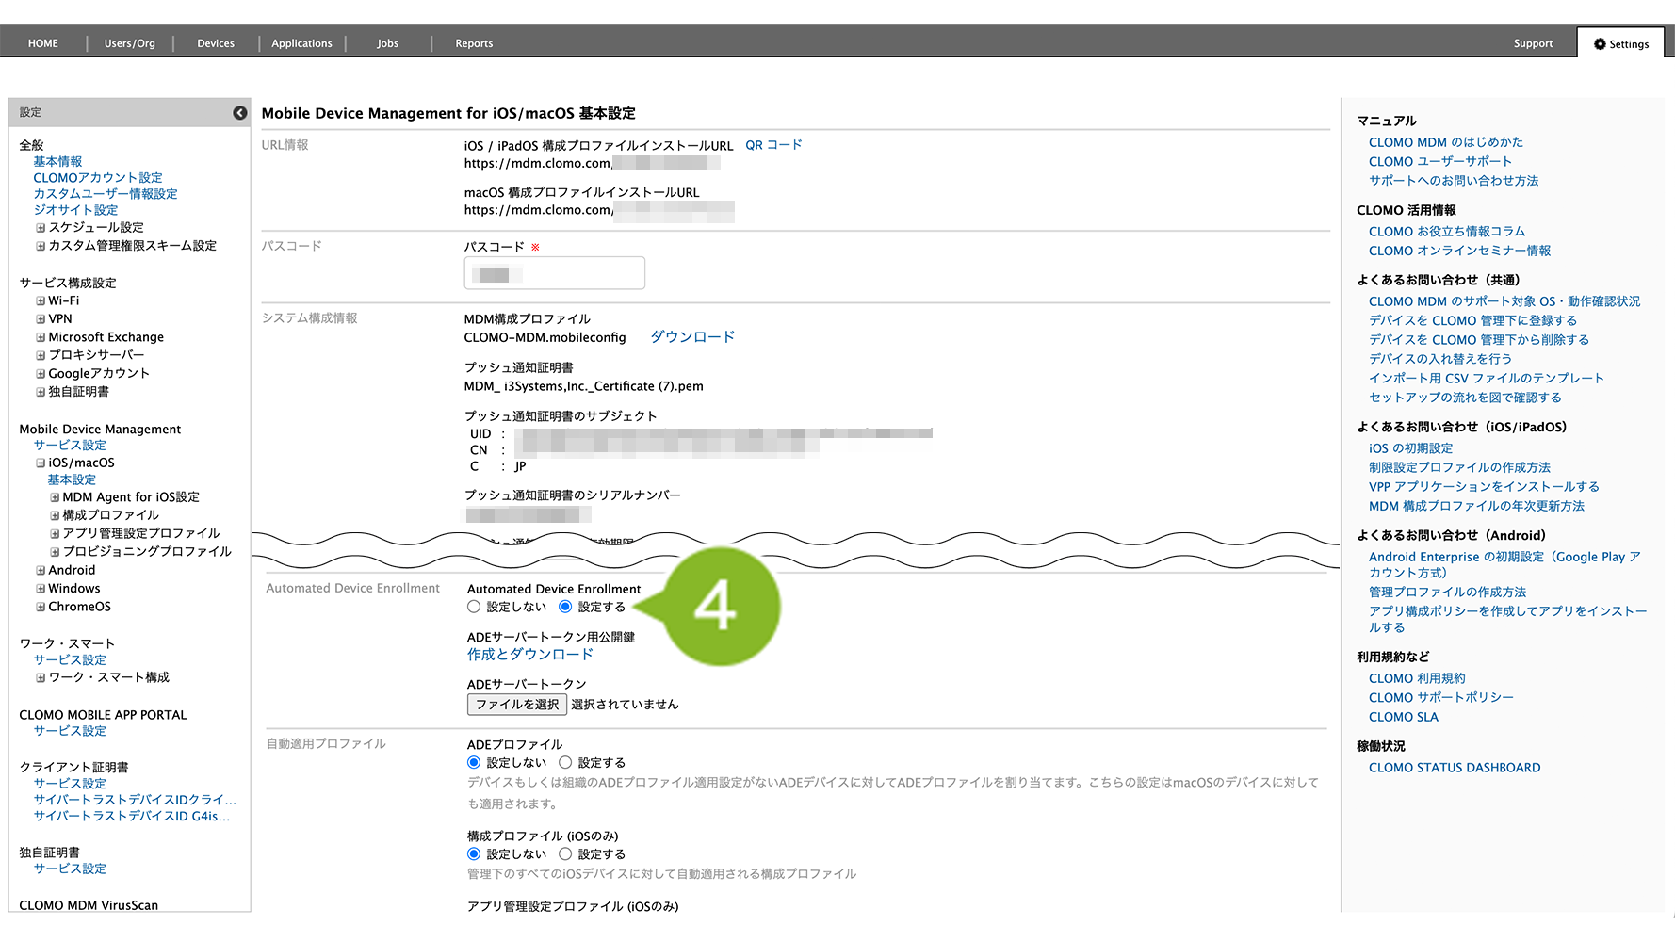Expand the プロビジョニングプロファイル node

coord(55,552)
